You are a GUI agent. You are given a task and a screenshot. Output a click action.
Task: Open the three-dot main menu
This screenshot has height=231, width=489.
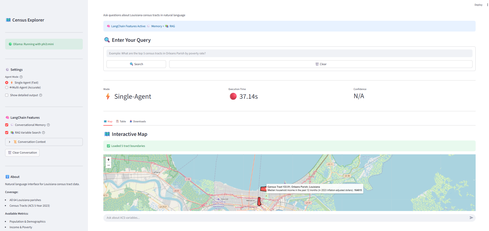pos(487,5)
